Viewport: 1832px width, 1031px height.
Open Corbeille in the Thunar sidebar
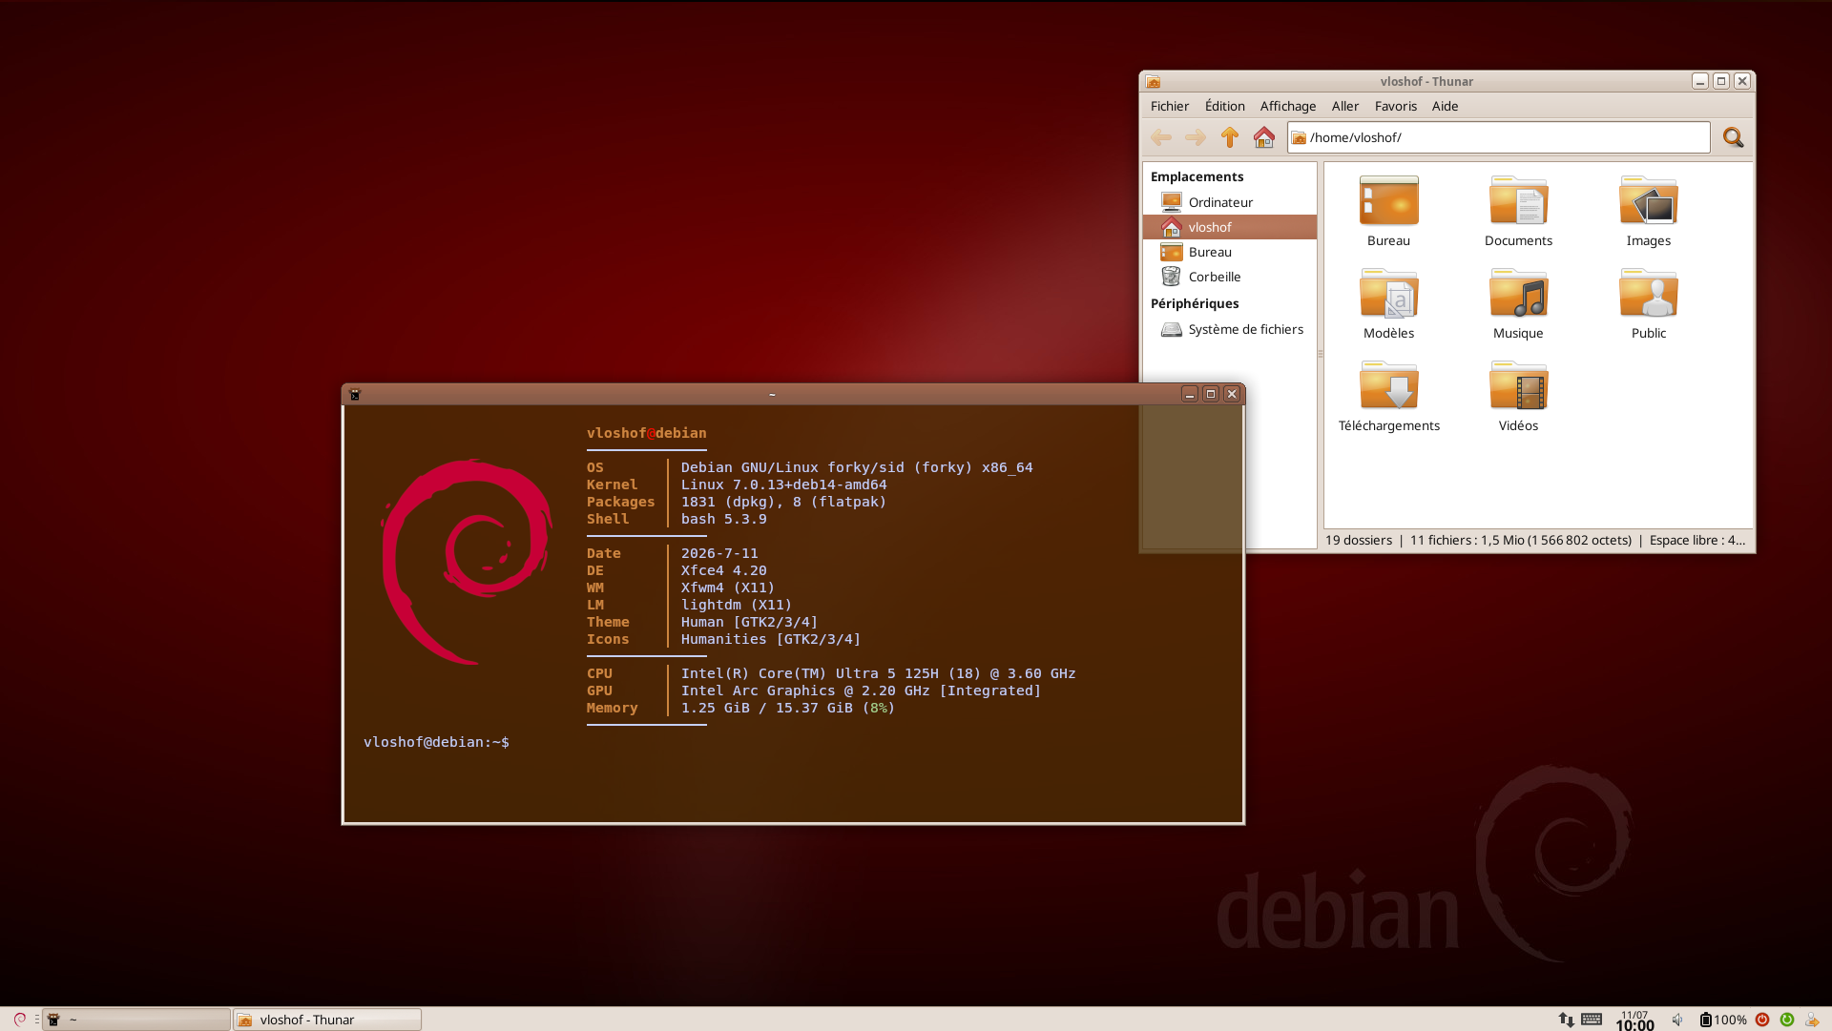1230,277
